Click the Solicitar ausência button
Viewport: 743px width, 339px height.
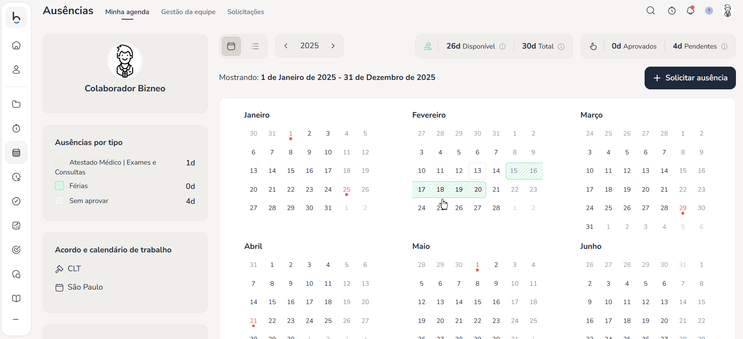click(x=690, y=78)
